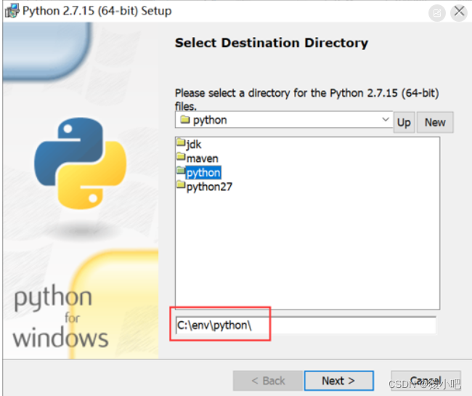The height and width of the screenshot is (396, 472).
Task: Click the Next > button
Action: (x=338, y=381)
